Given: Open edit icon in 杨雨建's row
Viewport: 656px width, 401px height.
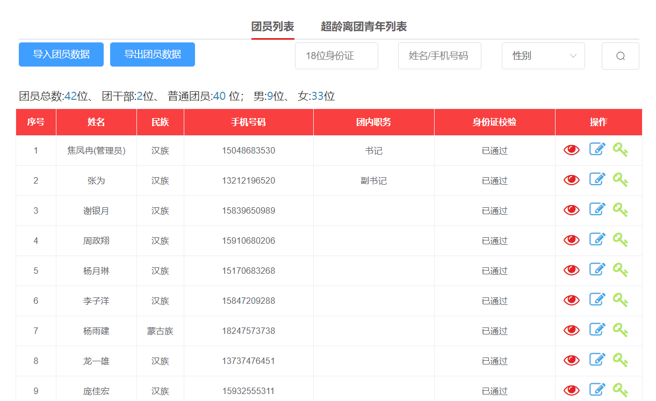Looking at the screenshot, I should [x=597, y=330].
